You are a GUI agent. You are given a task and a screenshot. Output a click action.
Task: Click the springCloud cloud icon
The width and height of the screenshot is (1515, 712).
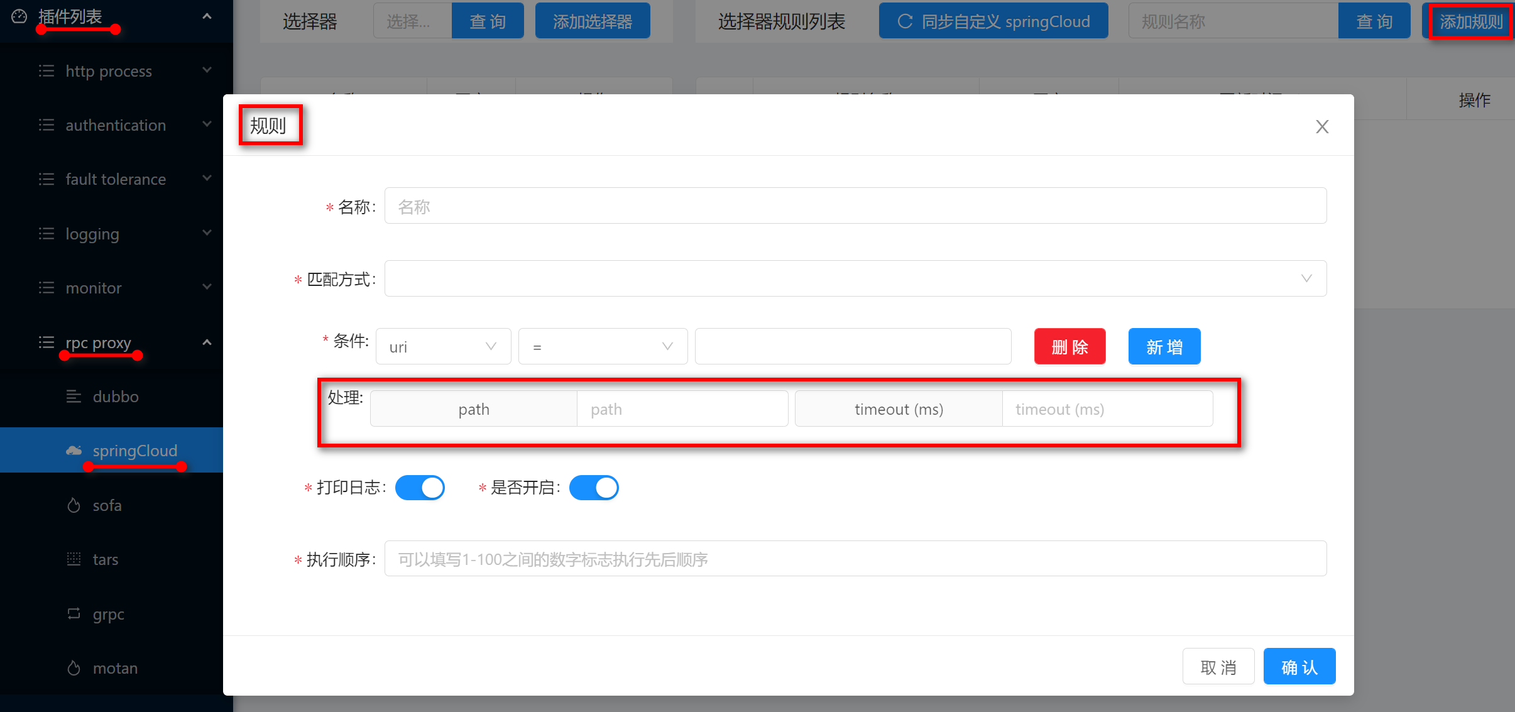point(74,451)
